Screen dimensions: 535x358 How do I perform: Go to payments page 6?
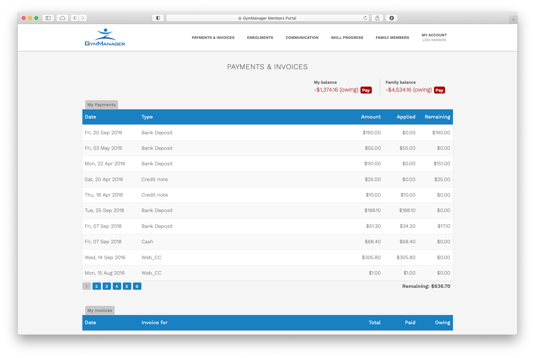click(x=137, y=286)
